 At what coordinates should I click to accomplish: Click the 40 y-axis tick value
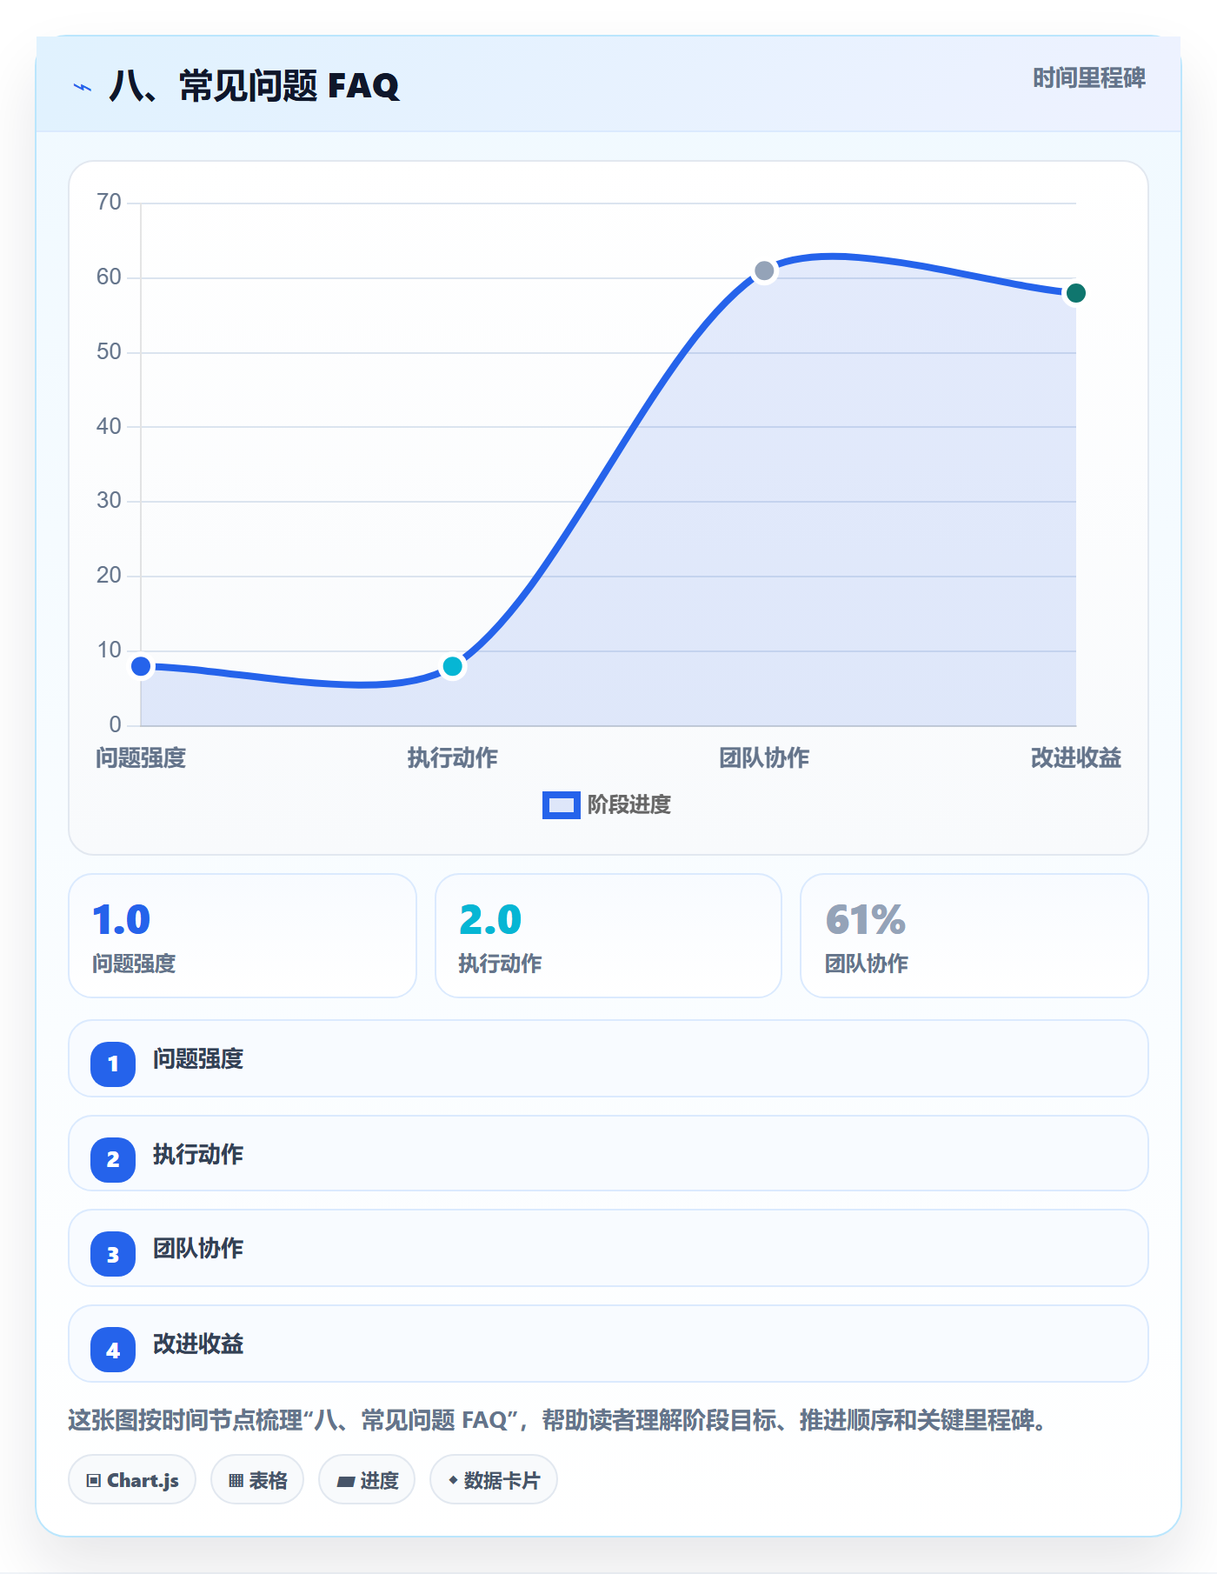[x=109, y=426]
